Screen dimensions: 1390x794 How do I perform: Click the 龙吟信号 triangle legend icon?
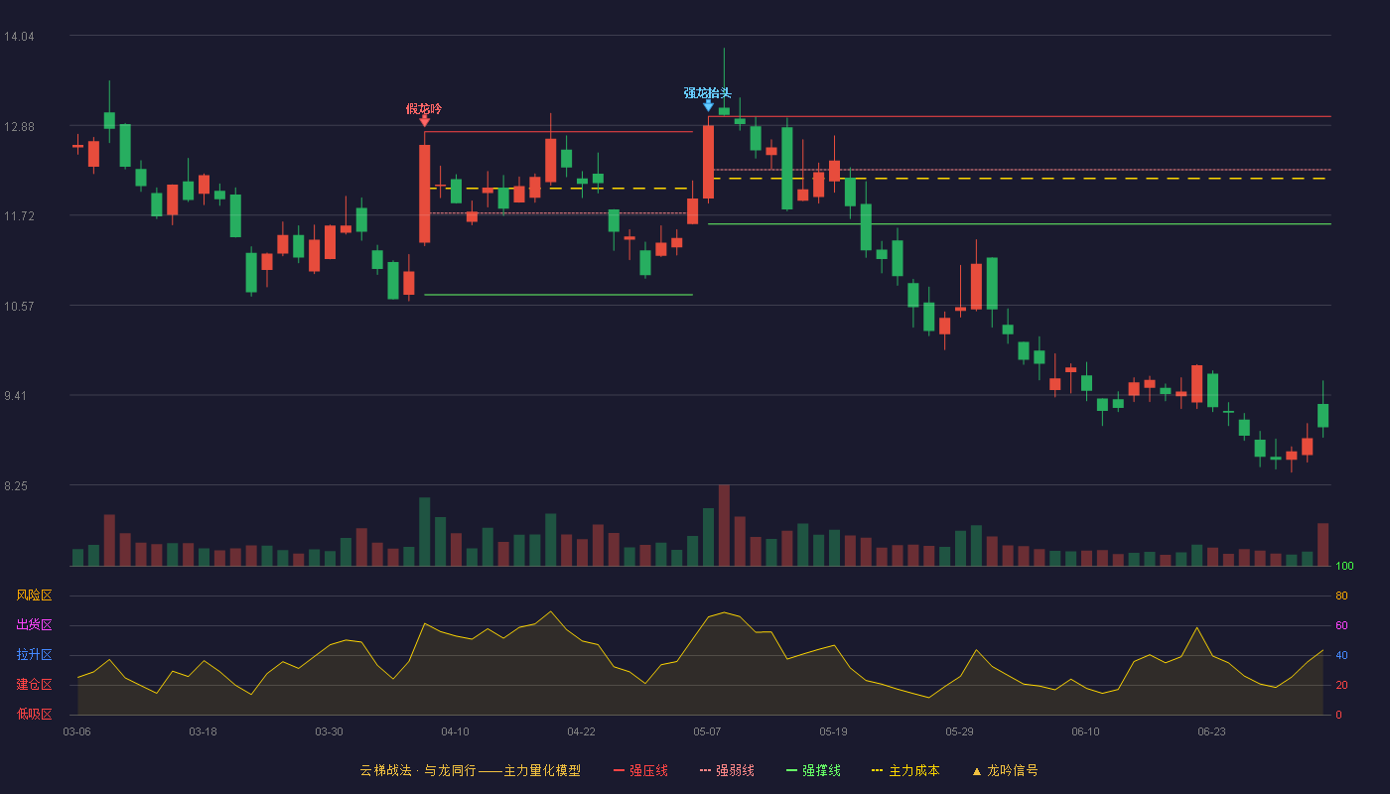pyautogui.click(x=976, y=771)
